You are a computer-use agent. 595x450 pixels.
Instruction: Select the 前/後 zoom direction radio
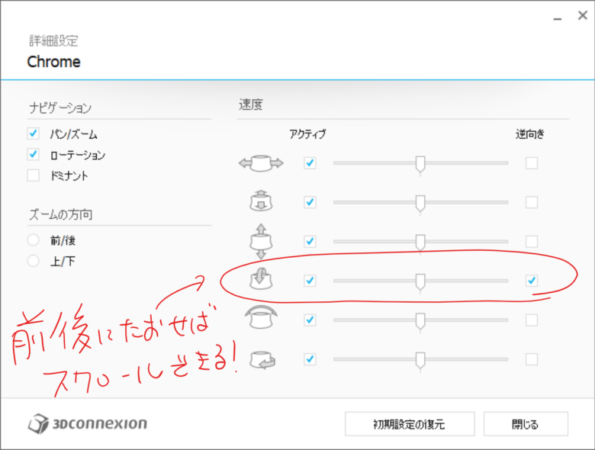click(33, 239)
